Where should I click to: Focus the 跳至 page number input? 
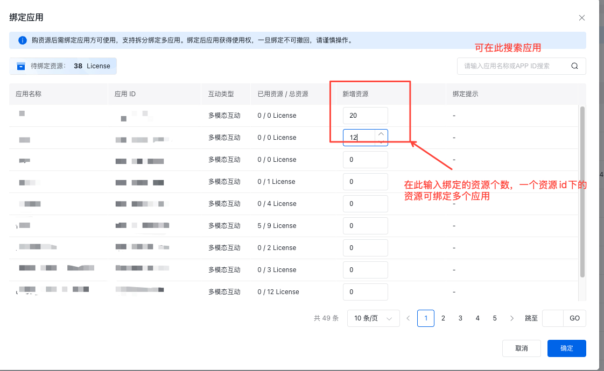pyautogui.click(x=552, y=318)
